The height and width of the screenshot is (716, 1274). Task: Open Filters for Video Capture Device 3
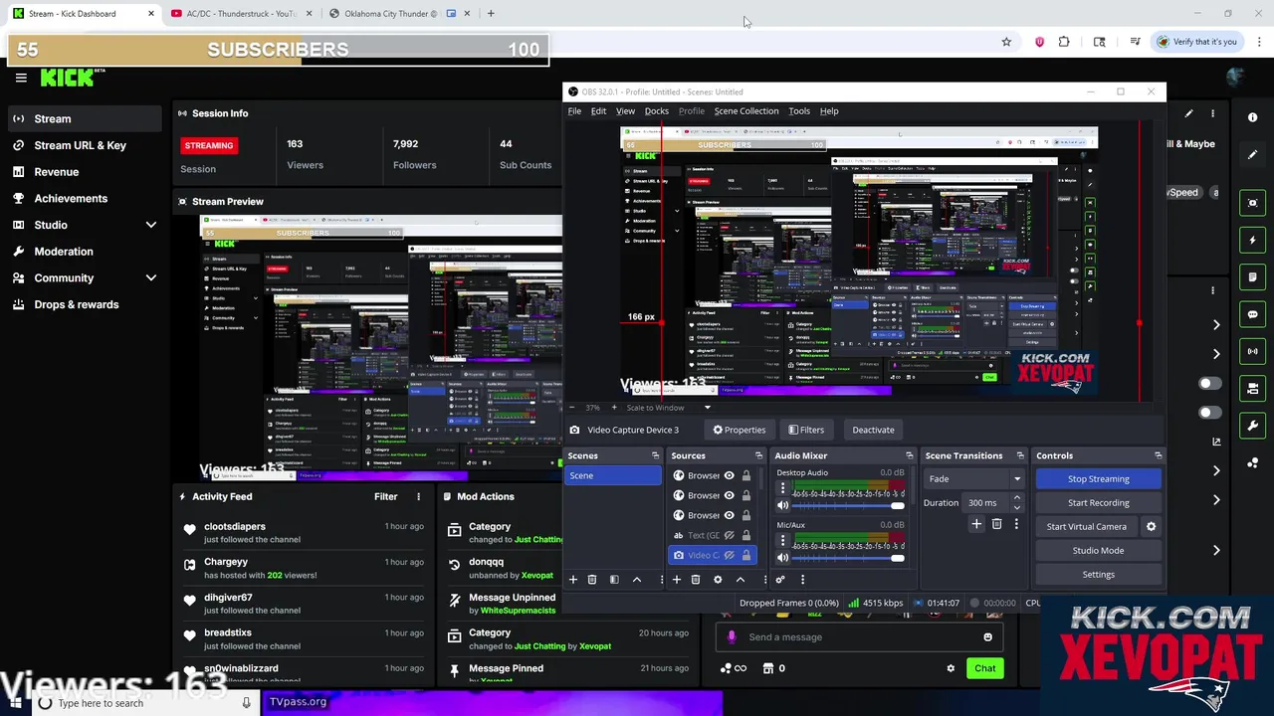(806, 430)
